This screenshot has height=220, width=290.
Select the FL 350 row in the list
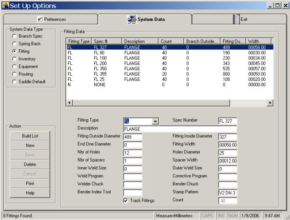170,68
